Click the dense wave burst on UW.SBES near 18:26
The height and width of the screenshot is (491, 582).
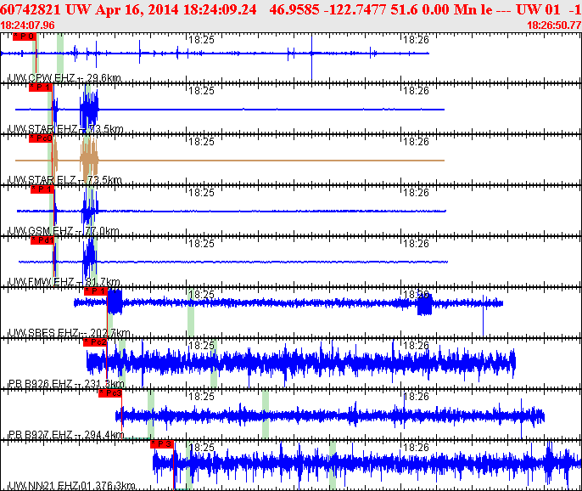click(x=424, y=303)
